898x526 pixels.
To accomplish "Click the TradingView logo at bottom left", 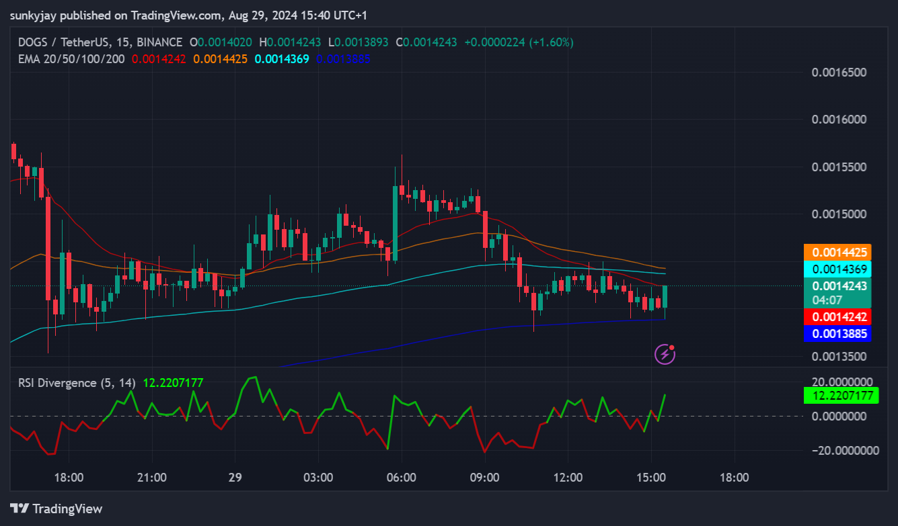I will pos(56,509).
